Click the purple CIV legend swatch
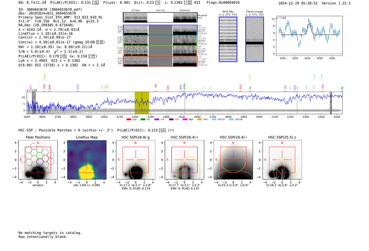Screen dimensions: 369x251 [x=157, y=119]
